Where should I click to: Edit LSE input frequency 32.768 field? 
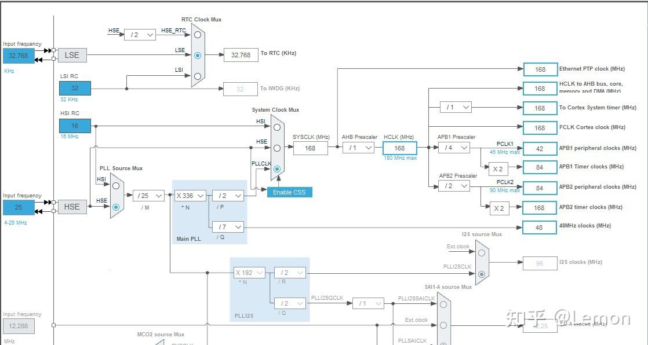(x=19, y=56)
